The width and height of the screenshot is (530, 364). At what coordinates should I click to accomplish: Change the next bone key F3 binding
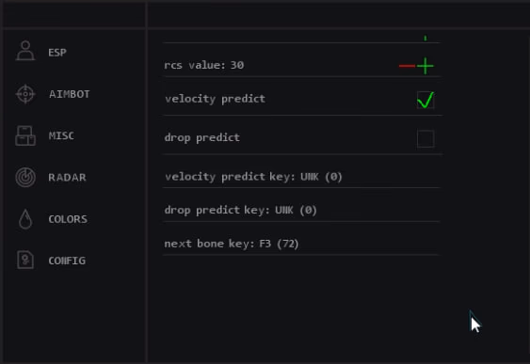[x=301, y=244]
